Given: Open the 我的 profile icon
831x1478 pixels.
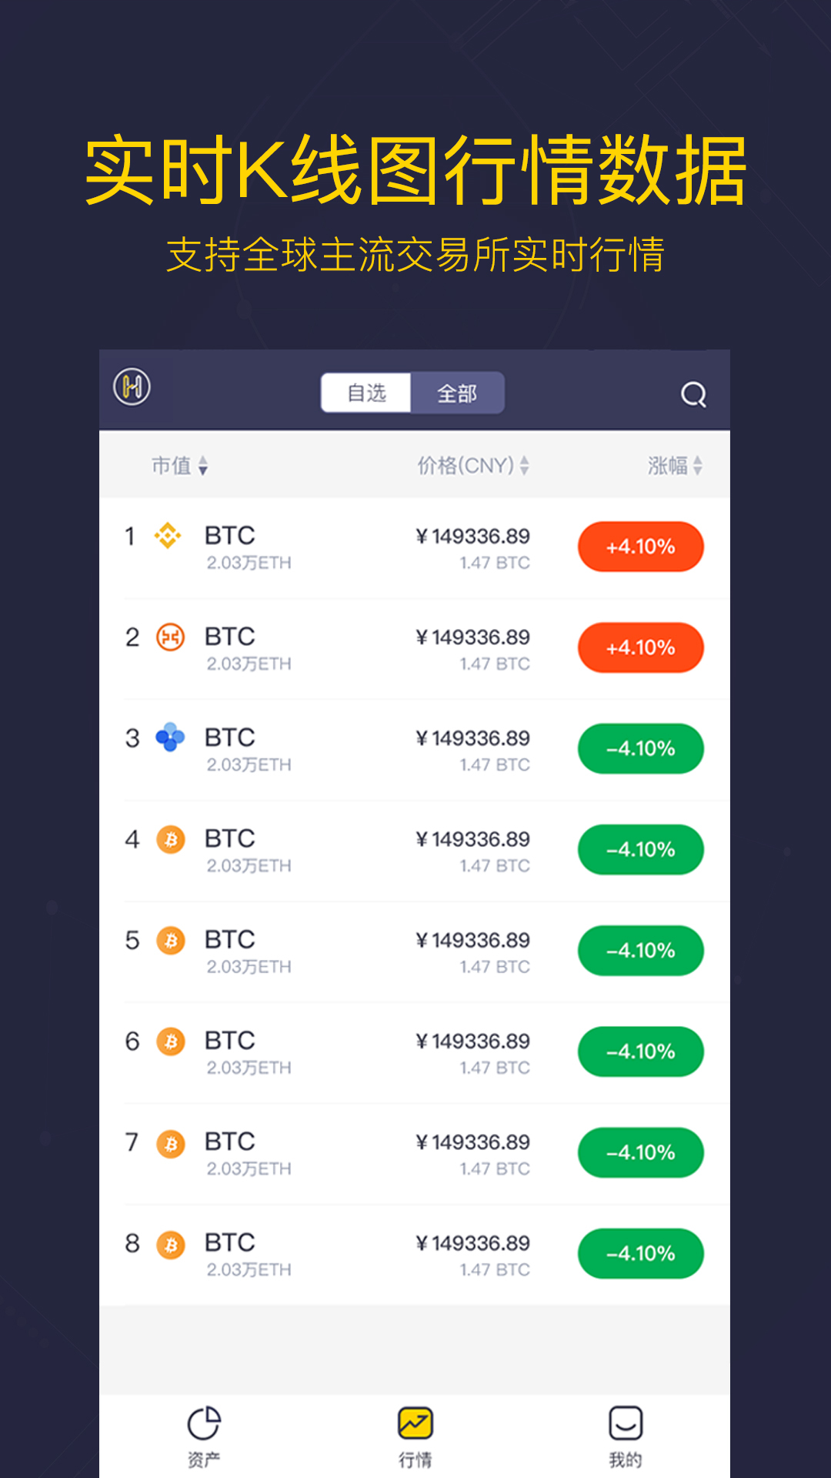Looking at the screenshot, I should click(x=626, y=1424).
